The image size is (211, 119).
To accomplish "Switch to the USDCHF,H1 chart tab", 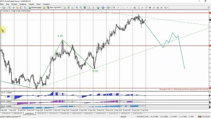I will [x=53, y=114].
